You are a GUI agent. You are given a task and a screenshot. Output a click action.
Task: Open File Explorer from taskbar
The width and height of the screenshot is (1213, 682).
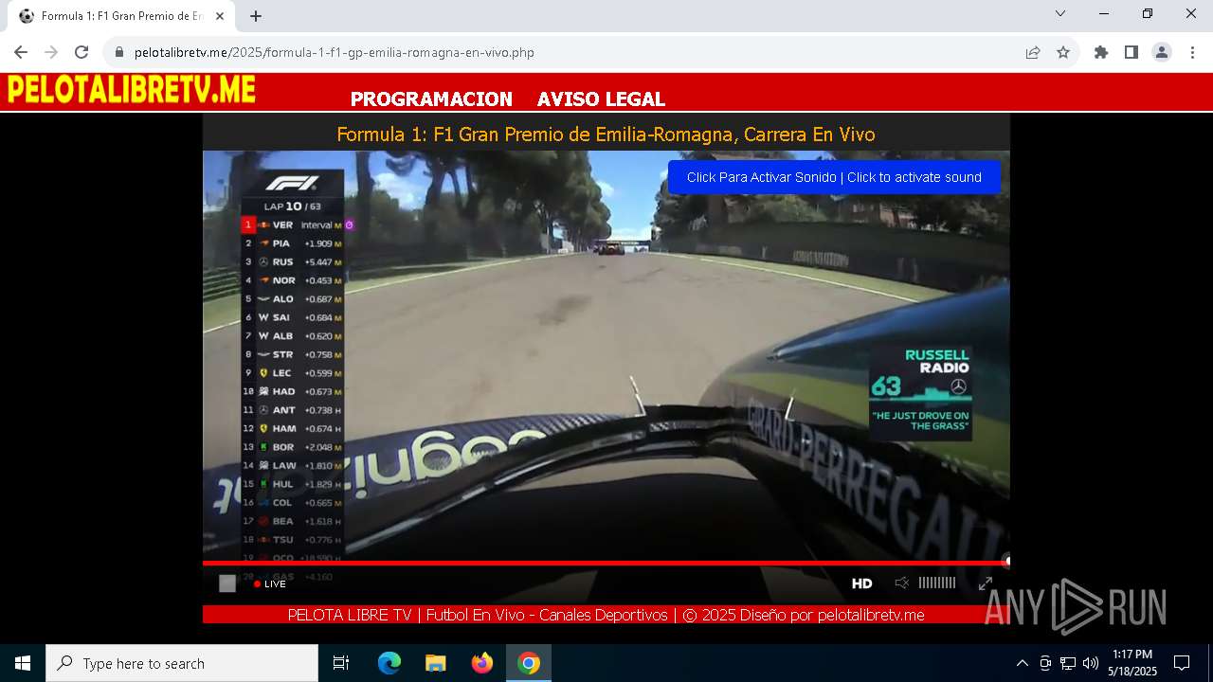tap(435, 663)
